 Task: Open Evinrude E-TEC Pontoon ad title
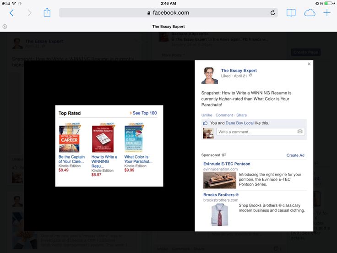[x=227, y=164]
